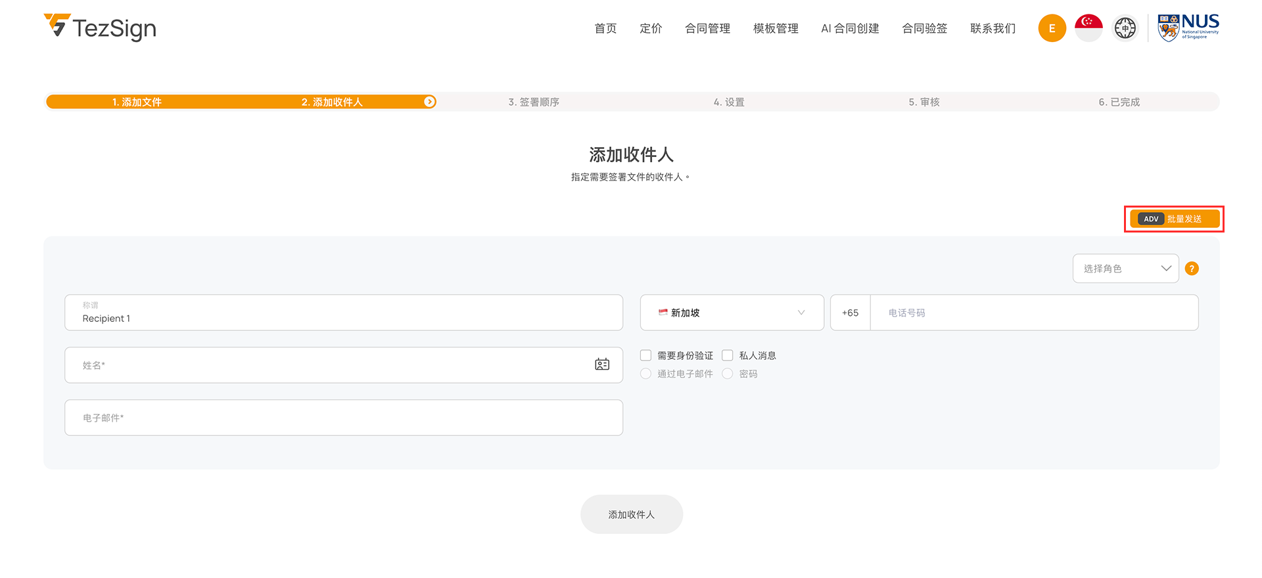Click the 添加收件人 button
Viewport: 1262px width, 578px height.
(631, 514)
